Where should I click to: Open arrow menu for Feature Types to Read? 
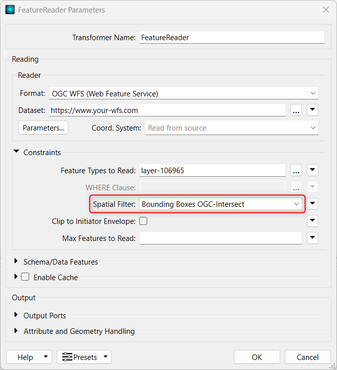pos(312,170)
